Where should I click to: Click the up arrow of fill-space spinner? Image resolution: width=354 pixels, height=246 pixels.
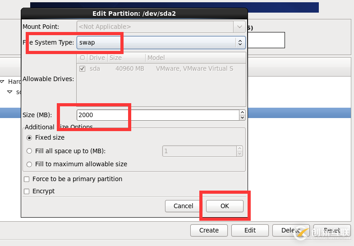coord(239,149)
